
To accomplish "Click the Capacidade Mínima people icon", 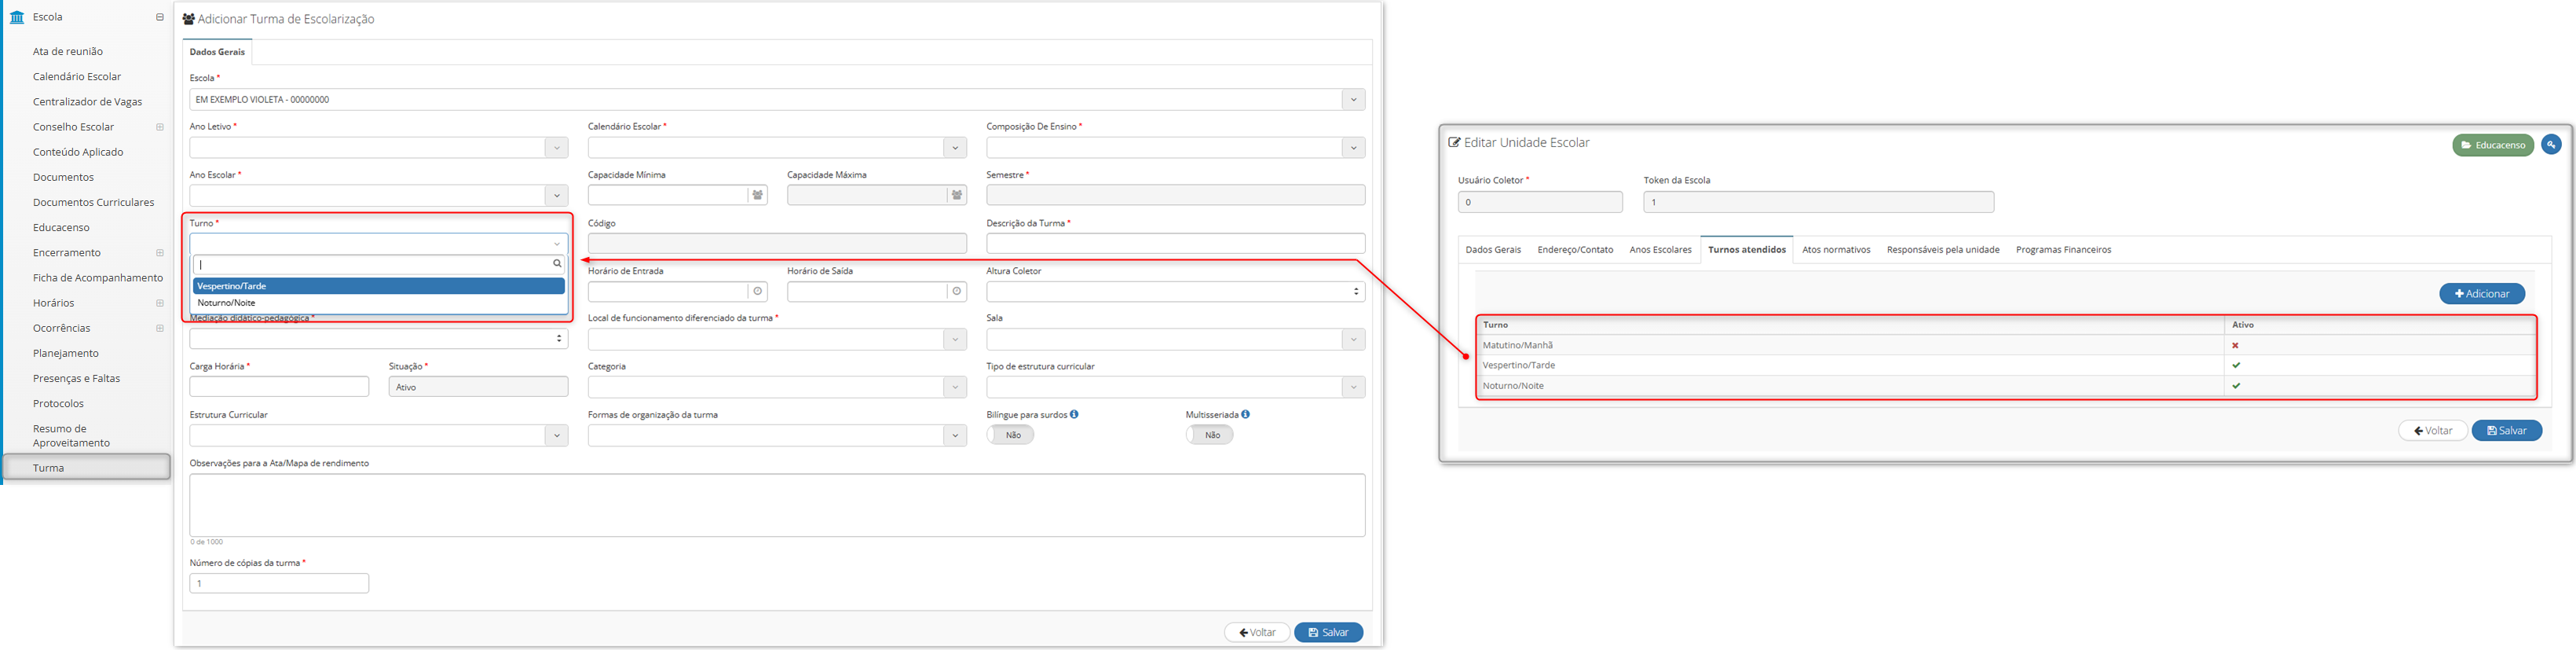I will point(758,195).
